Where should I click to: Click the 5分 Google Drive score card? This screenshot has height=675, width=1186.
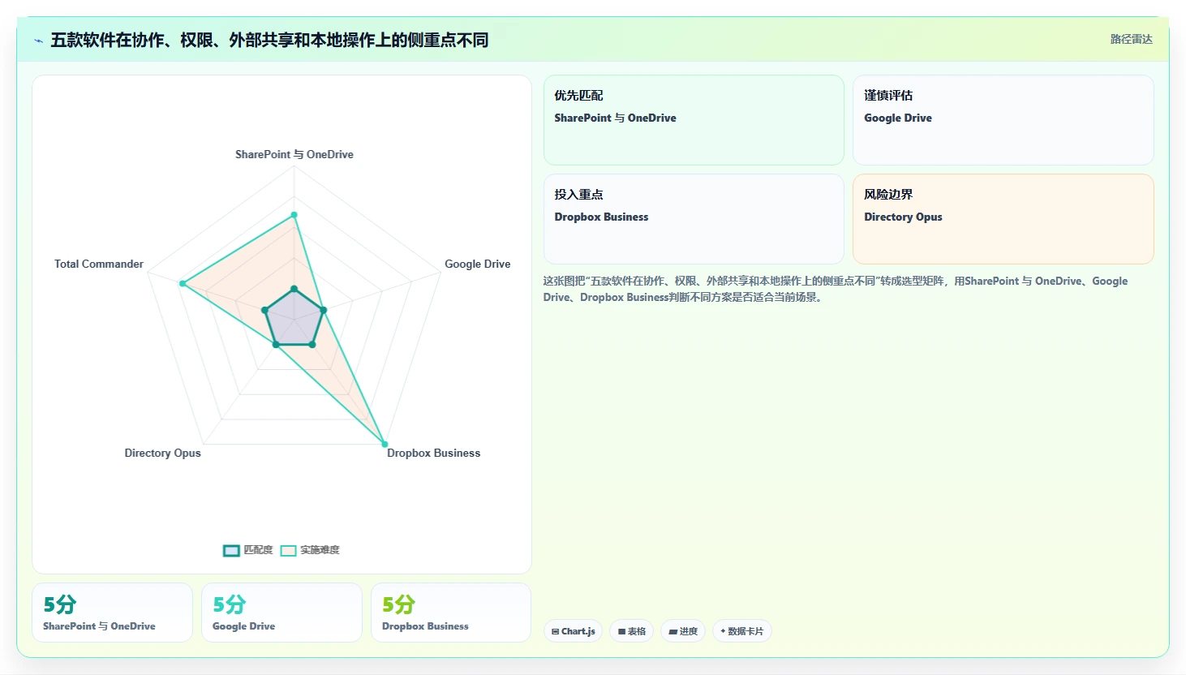tap(281, 613)
